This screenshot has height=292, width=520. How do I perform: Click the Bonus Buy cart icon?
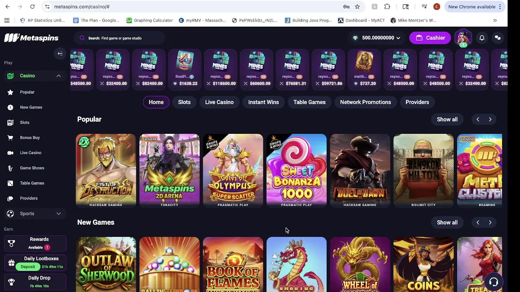11,137
